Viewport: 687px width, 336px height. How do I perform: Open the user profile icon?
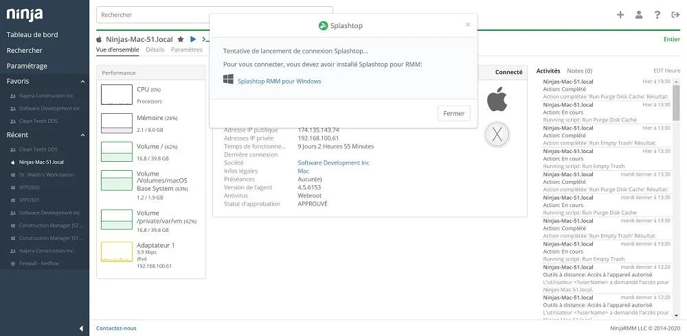point(639,14)
